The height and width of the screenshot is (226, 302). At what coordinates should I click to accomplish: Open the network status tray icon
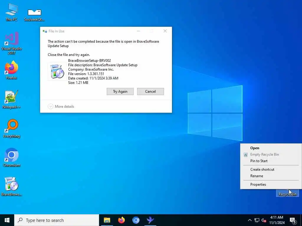[257, 220]
